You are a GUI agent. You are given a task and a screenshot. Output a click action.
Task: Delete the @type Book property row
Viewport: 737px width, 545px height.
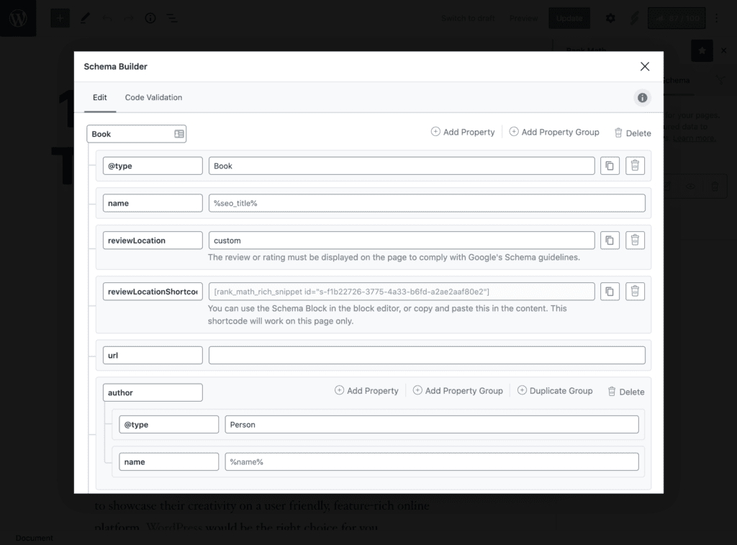pyautogui.click(x=635, y=166)
